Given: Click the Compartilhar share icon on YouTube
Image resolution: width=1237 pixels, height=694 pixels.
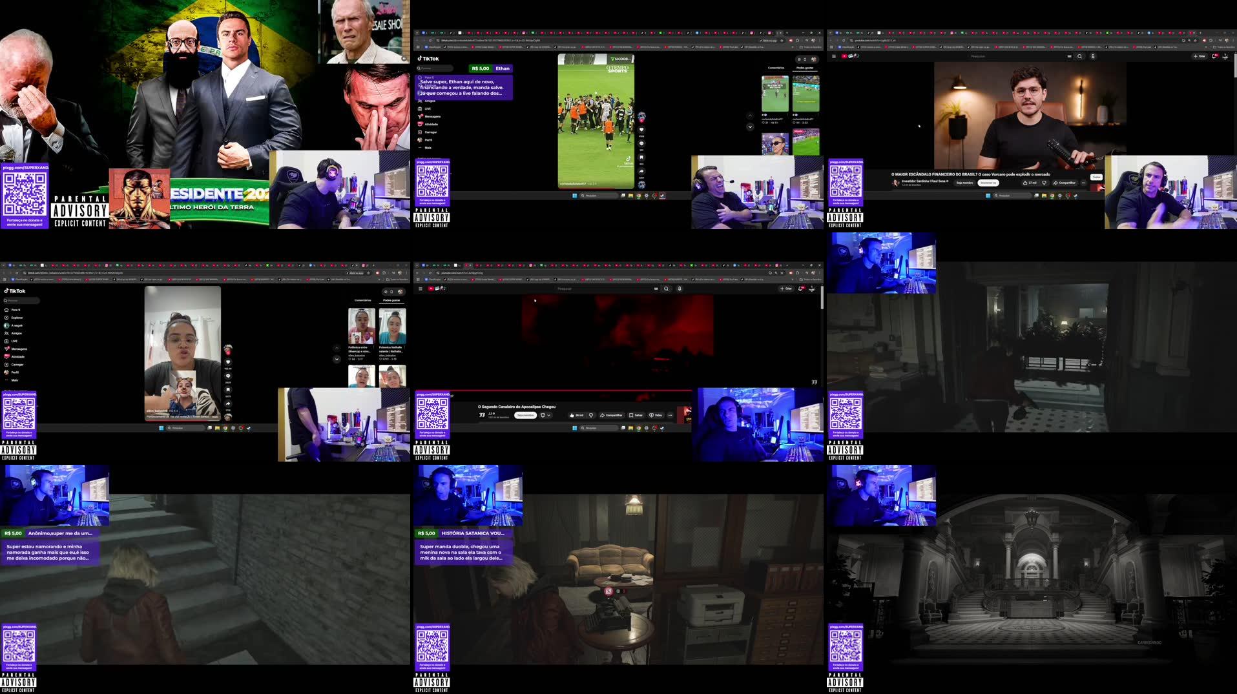Looking at the screenshot, I should click(611, 415).
